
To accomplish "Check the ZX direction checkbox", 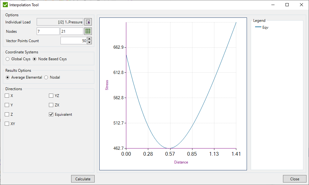I will 51,105.
